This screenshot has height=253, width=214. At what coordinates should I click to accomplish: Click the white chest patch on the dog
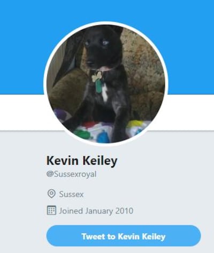105,94
